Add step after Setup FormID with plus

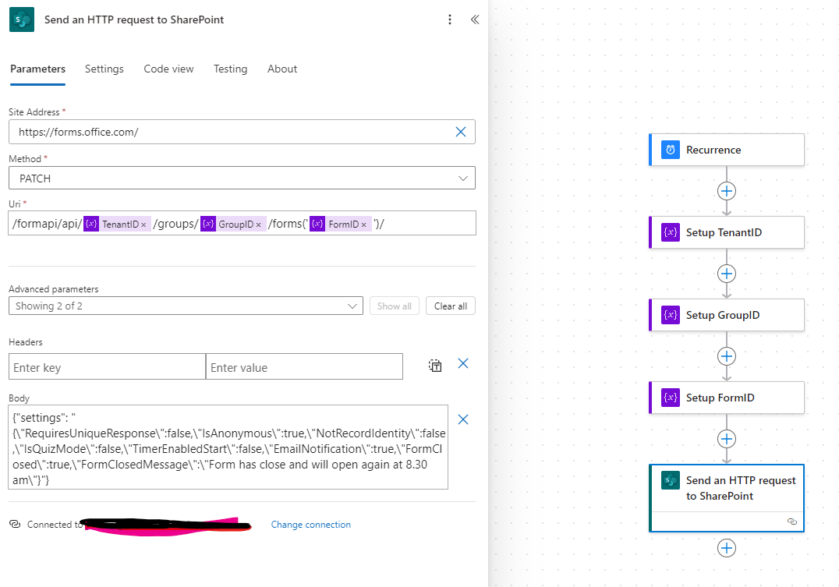coord(727,440)
